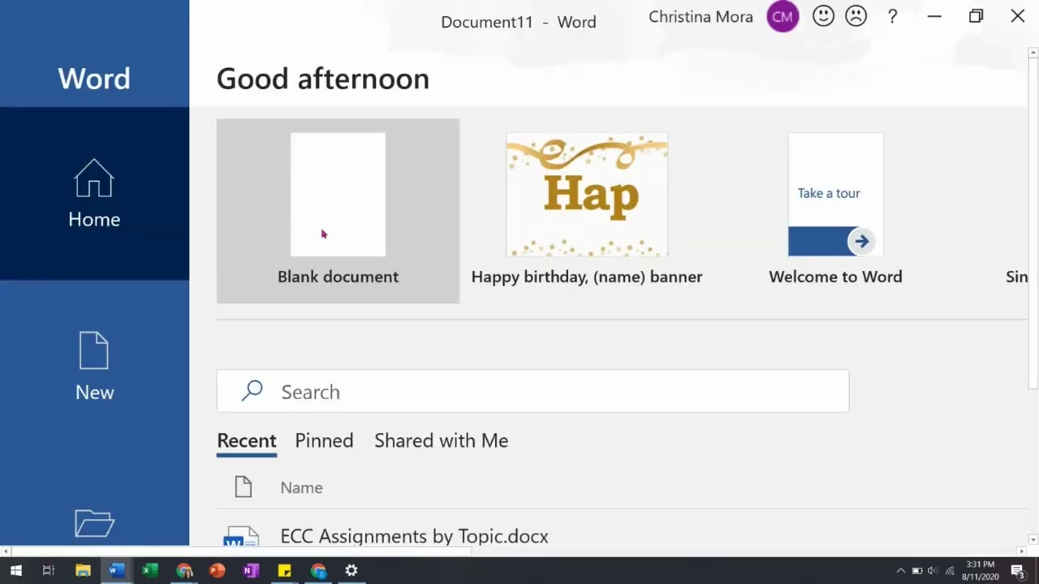Open Action Center notifications icon
This screenshot has height=584, width=1039.
click(x=1018, y=571)
